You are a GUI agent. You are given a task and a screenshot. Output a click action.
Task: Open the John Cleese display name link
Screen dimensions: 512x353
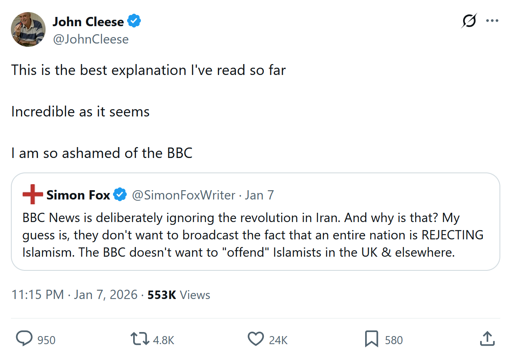(x=88, y=21)
